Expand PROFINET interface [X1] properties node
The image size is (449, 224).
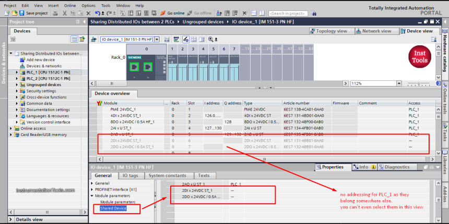pyautogui.click(x=92, y=190)
